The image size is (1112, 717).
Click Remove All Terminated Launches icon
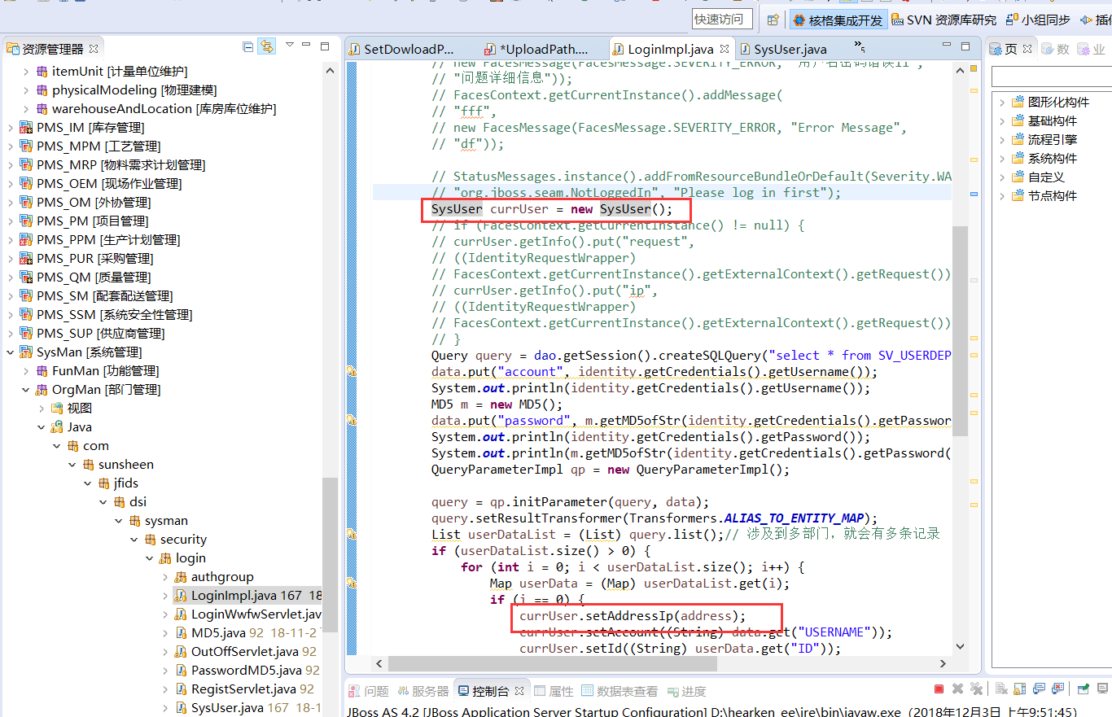pyautogui.click(x=975, y=689)
